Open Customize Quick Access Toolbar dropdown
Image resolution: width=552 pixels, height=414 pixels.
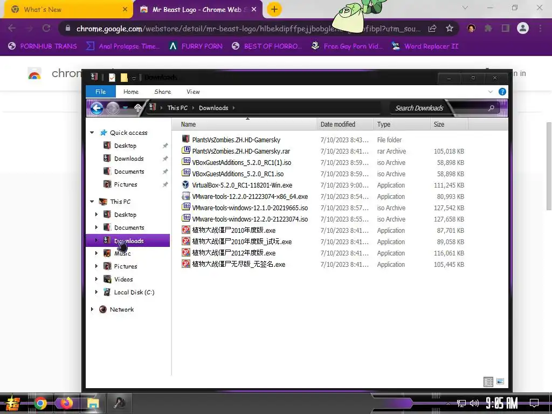coord(134,78)
